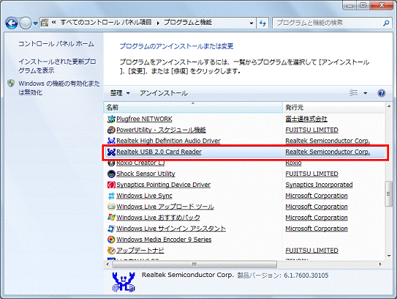Open the recent pages dropdown arrow
Viewport: 397px width, 299px height.
pos(35,23)
